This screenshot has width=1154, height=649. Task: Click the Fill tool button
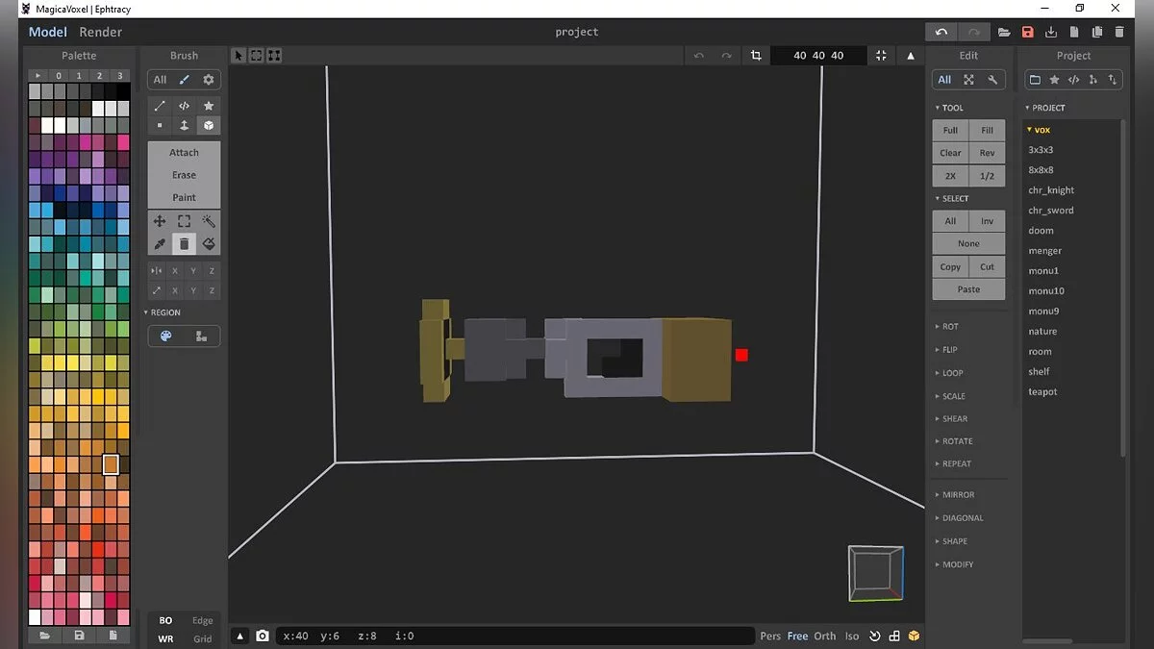click(x=987, y=130)
